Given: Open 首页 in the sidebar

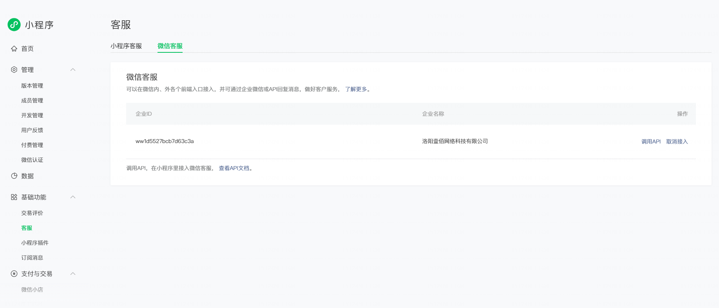Looking at the screenshot, I should (x=27, y=48).
